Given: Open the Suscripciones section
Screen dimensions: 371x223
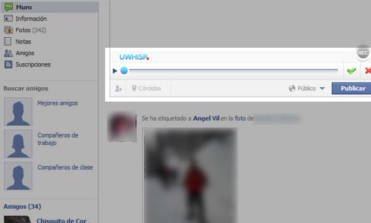Looking at the screenshot, I should tap(33, 64).
